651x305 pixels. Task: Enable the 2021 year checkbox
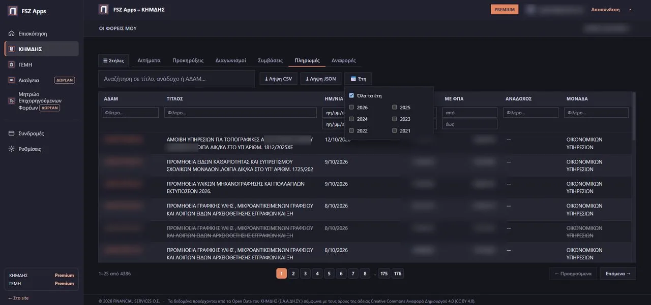click(x=395, y=130)
